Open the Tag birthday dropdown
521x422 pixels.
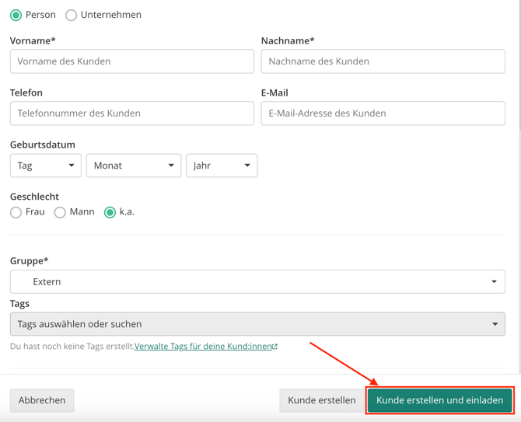(46, 166)
